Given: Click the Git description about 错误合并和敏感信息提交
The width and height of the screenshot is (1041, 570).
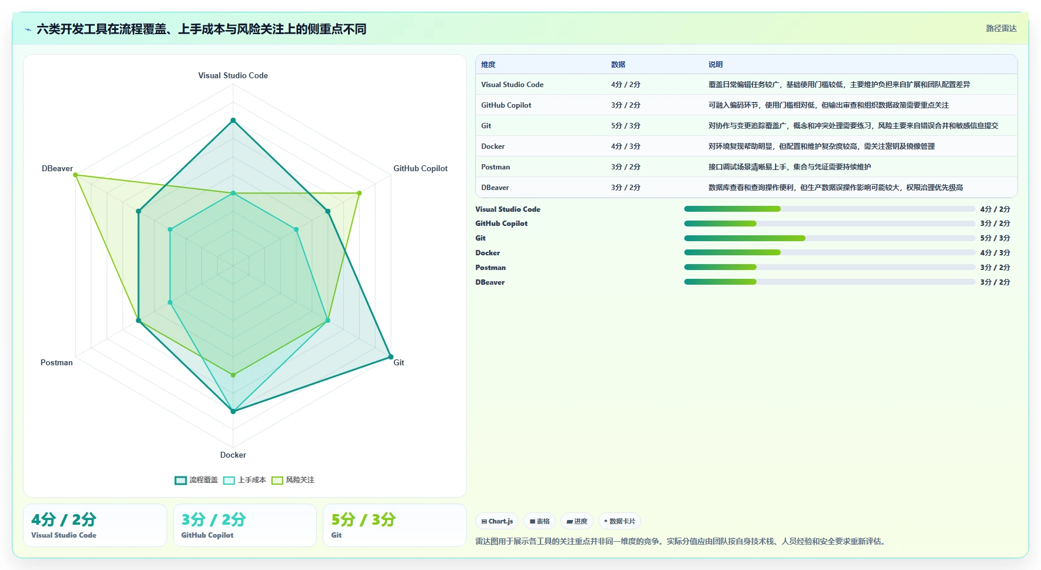Looking at the screenshot, I should [x=853, y=126].
